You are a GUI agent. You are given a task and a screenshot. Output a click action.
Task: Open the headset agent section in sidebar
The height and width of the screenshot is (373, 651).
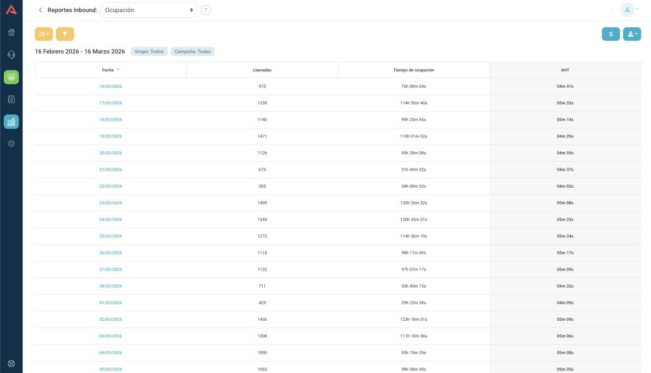pyautogui.click(x=11, y=55)
